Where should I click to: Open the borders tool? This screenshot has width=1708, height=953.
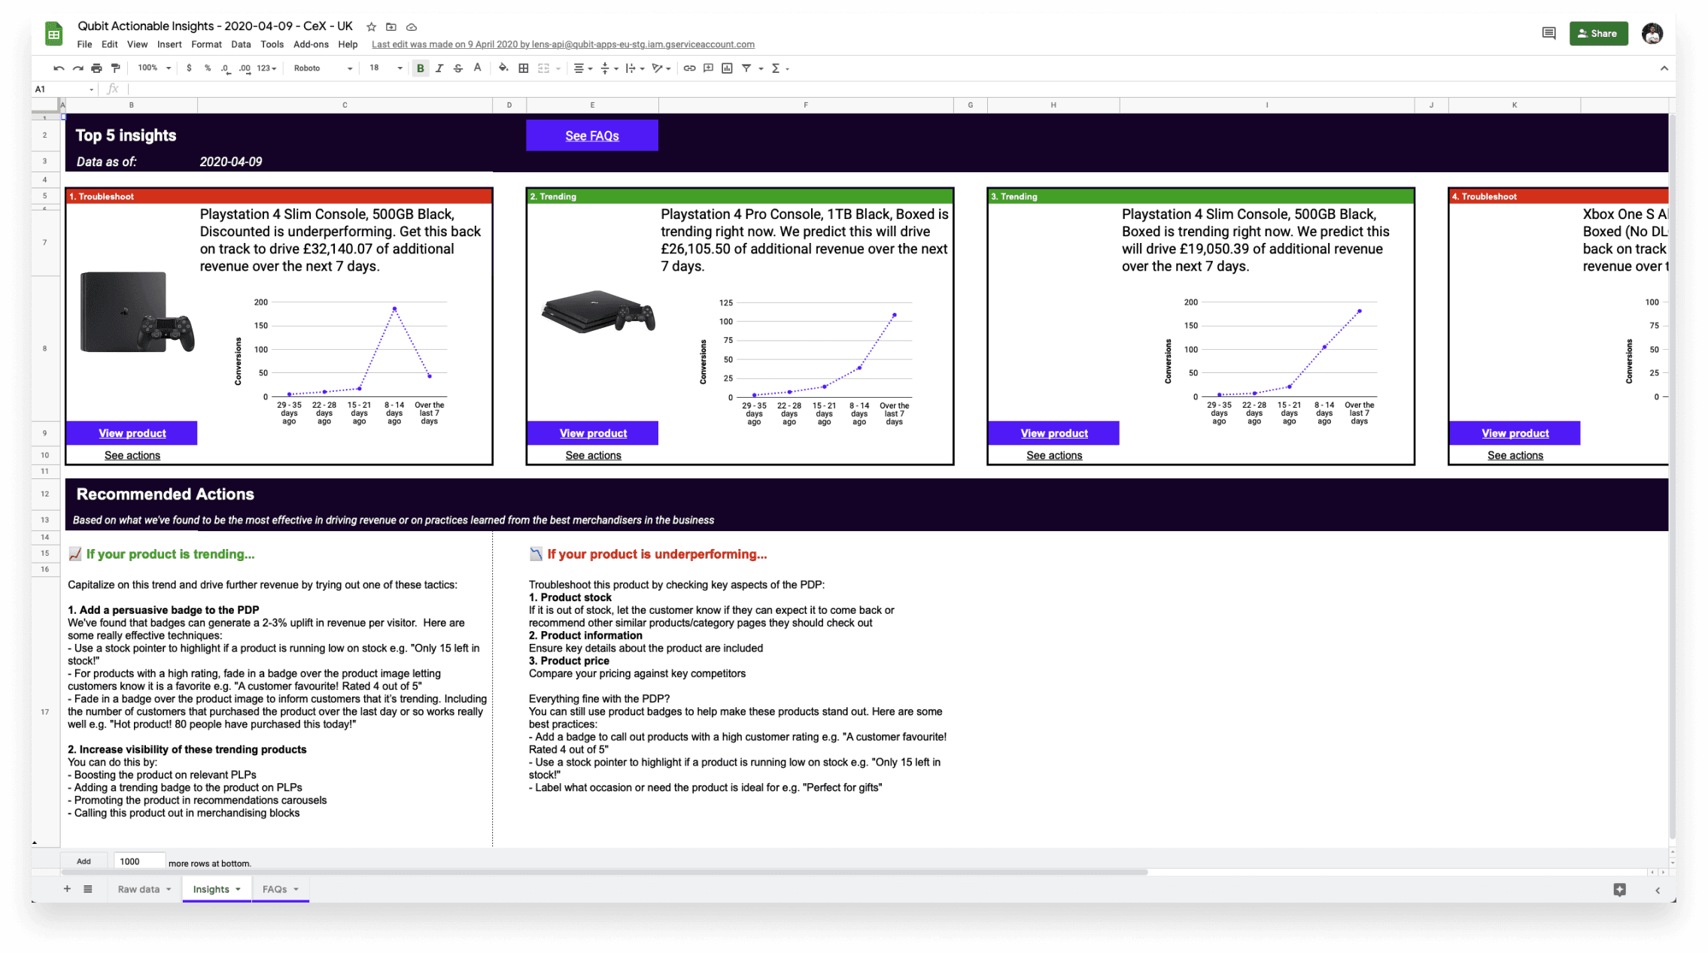coord(524,68)
